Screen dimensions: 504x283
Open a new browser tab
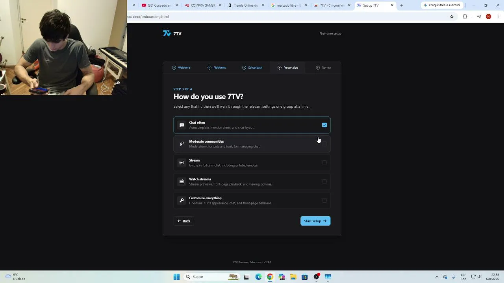pos(401,6)
